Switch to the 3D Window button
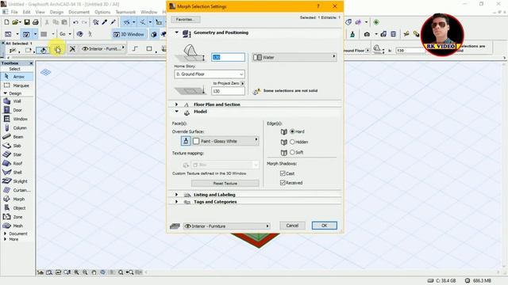Screen dimensions: 508x285 (x=129, y=34)
